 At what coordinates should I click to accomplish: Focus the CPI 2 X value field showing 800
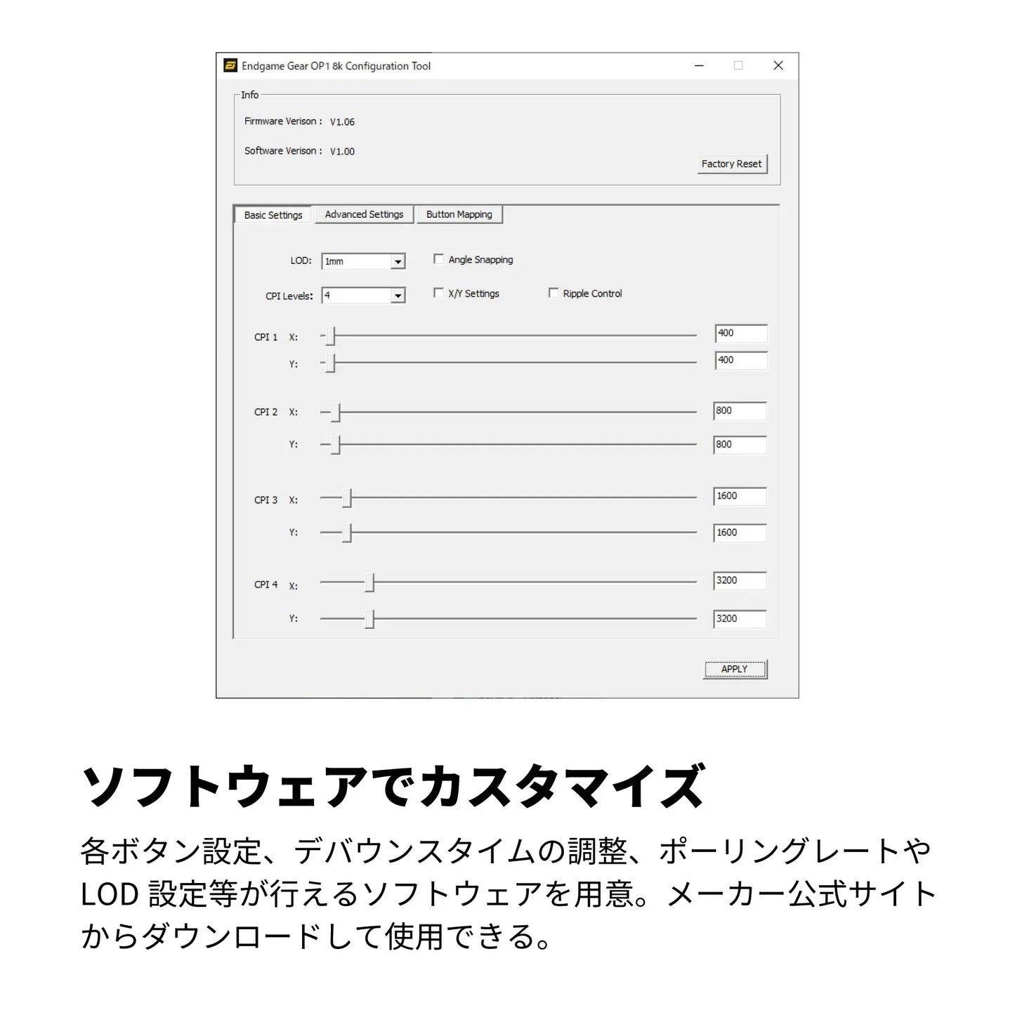[x=740, y=411]
